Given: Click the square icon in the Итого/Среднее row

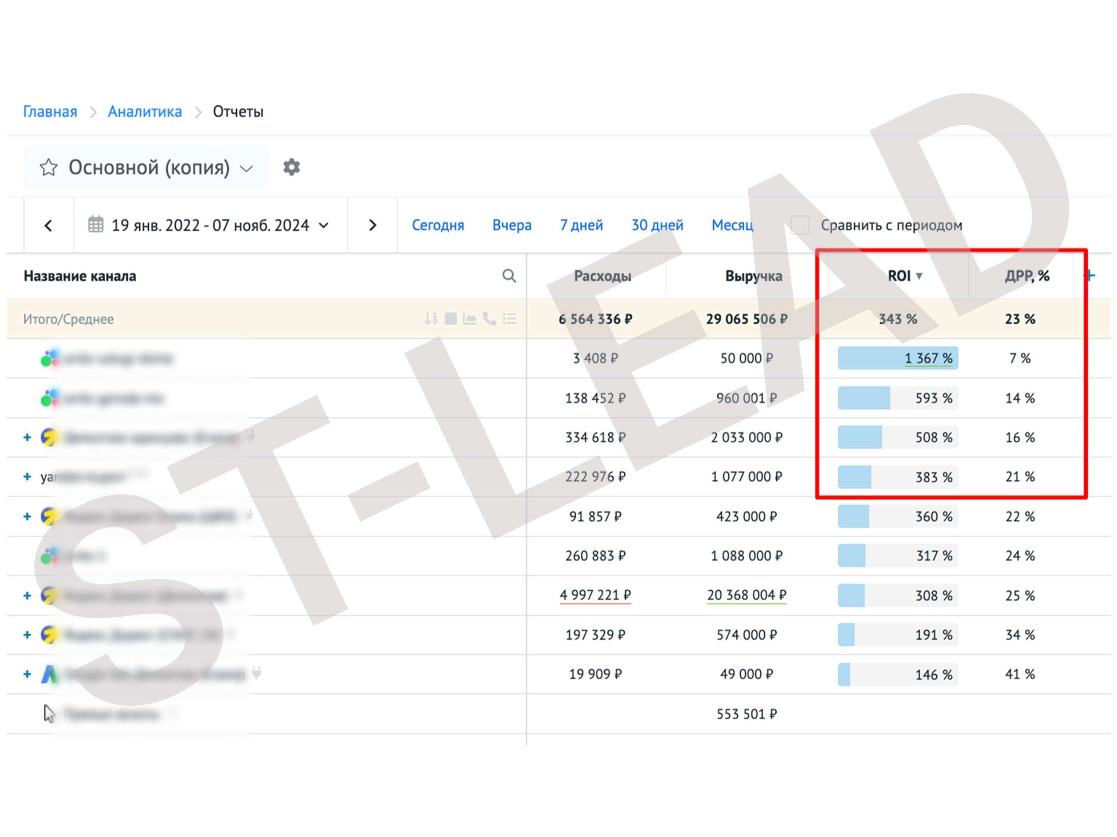Looking at the screenshot, I should pos(451,319).
